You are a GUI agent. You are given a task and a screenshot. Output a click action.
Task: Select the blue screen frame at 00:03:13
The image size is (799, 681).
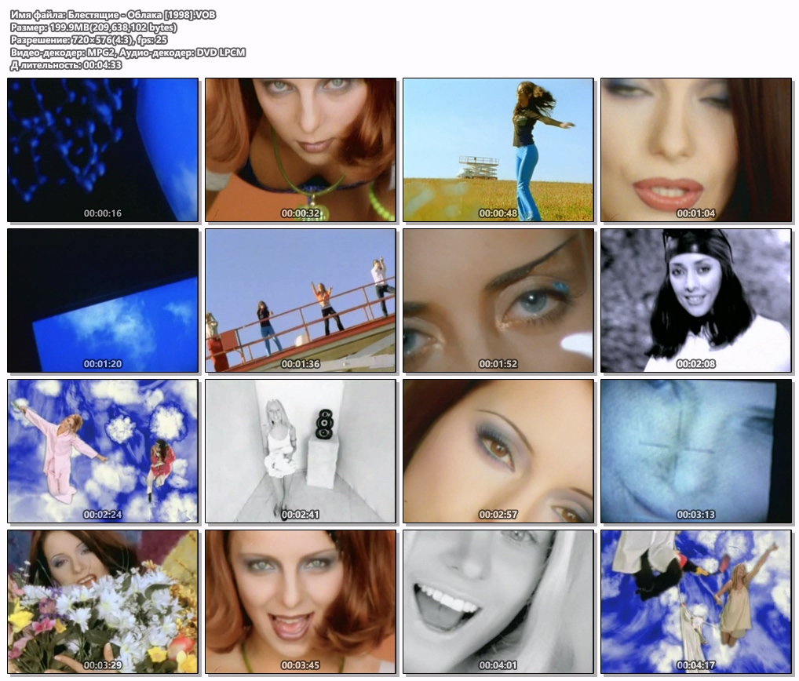click(x=696, y=451)
